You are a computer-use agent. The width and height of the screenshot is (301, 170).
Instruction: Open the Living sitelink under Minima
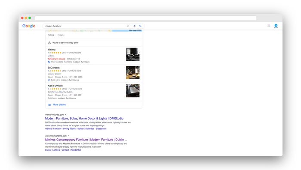48,150
